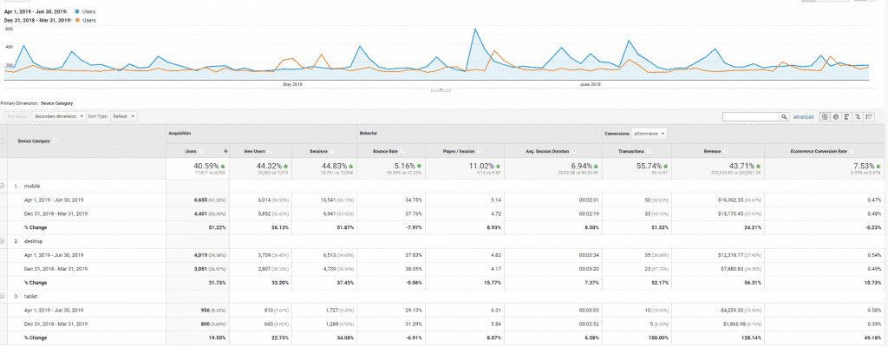
Task: Switch to the data table view icon
Action: point(825,115)
